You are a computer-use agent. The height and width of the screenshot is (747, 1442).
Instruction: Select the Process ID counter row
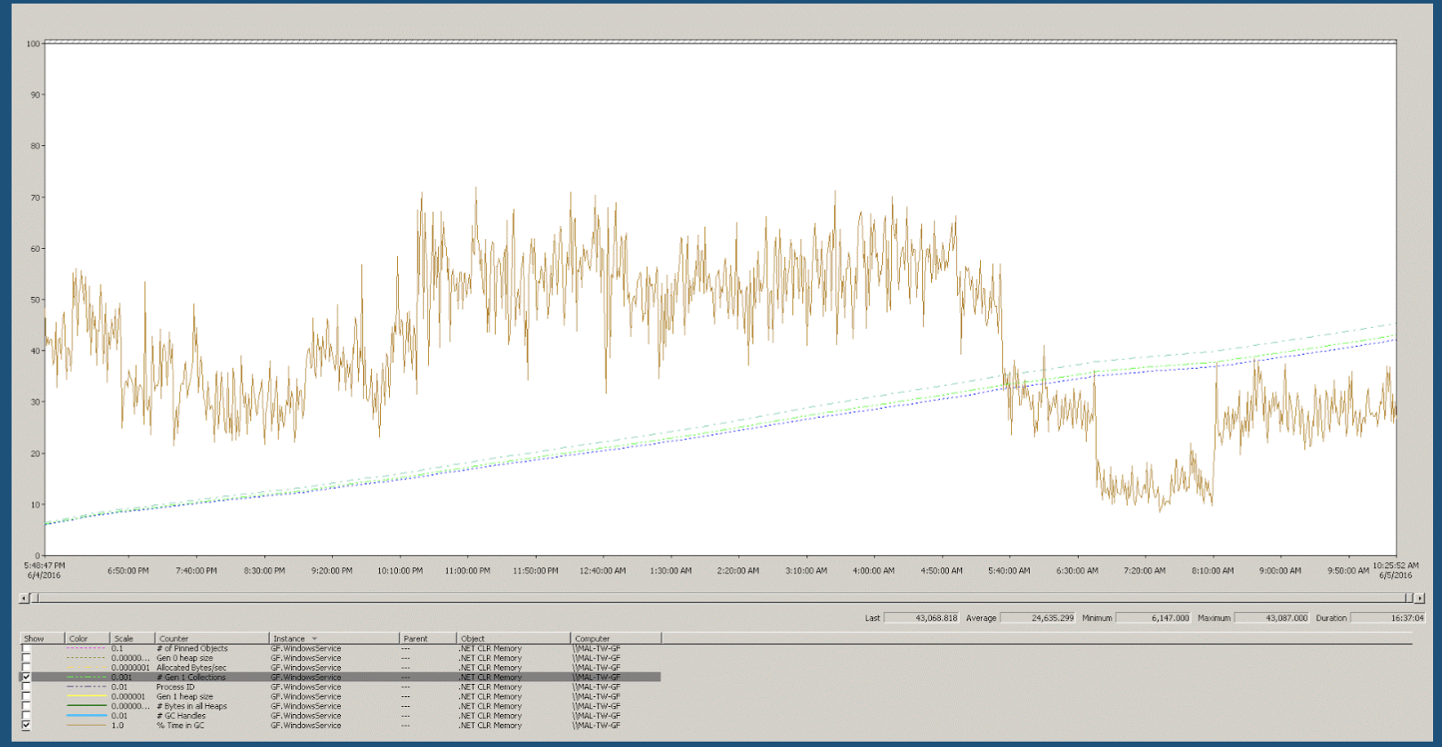click(x=340, y=687)
